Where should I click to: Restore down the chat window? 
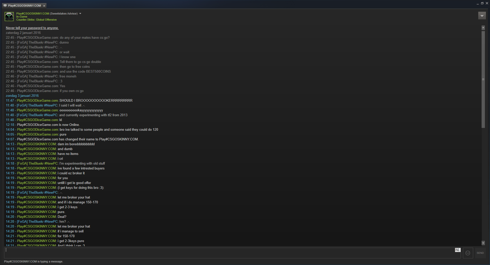(x=482, y=3)
